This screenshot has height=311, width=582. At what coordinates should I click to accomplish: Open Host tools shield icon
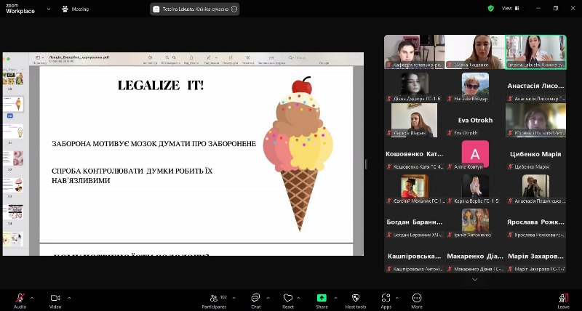tap(355, 298)
